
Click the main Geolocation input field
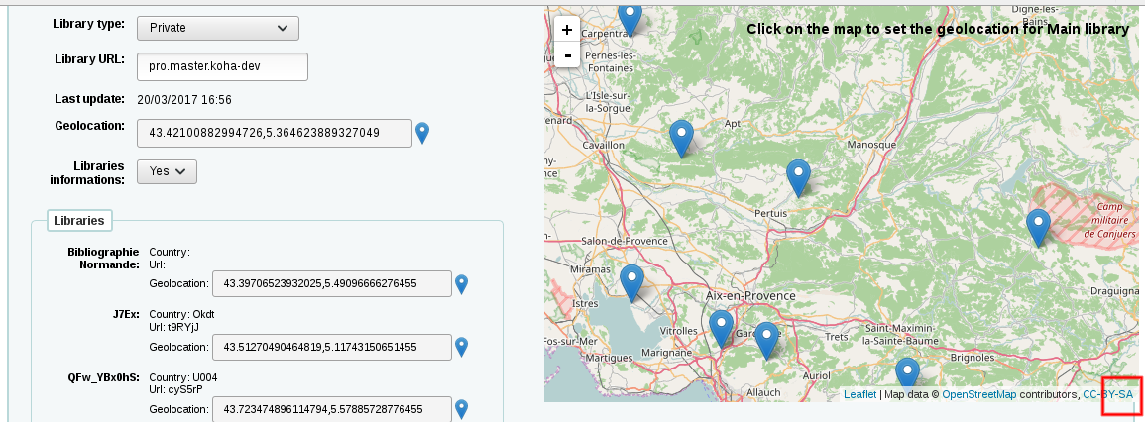274,133
